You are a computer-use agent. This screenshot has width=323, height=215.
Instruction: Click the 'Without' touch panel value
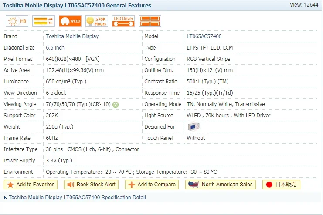click(196, 138)
